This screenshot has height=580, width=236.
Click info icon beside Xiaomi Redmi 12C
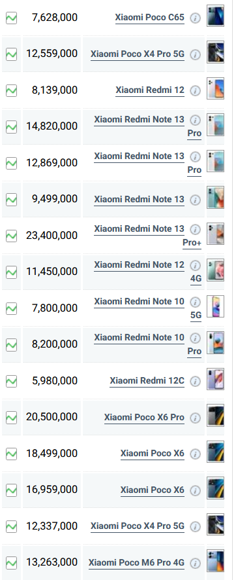click(x=195, y=381)
